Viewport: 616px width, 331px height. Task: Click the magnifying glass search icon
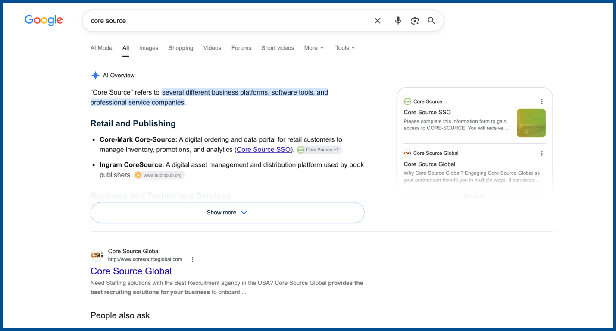tap(432, 21)
